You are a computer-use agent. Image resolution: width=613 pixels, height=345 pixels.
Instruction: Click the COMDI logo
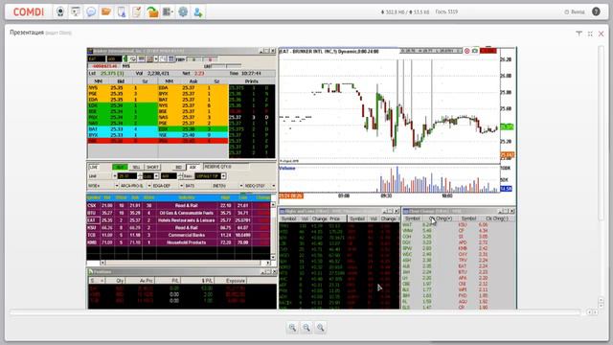[x=29, y=12]
